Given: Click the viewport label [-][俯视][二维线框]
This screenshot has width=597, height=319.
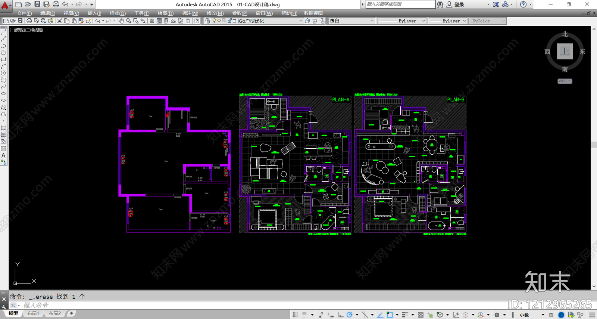Looking at the screenshot, I should (x=26, y=30).
